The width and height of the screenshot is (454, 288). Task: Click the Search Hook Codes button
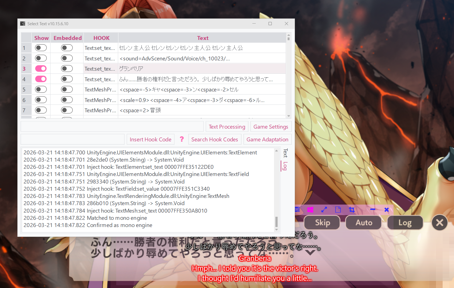215,139
